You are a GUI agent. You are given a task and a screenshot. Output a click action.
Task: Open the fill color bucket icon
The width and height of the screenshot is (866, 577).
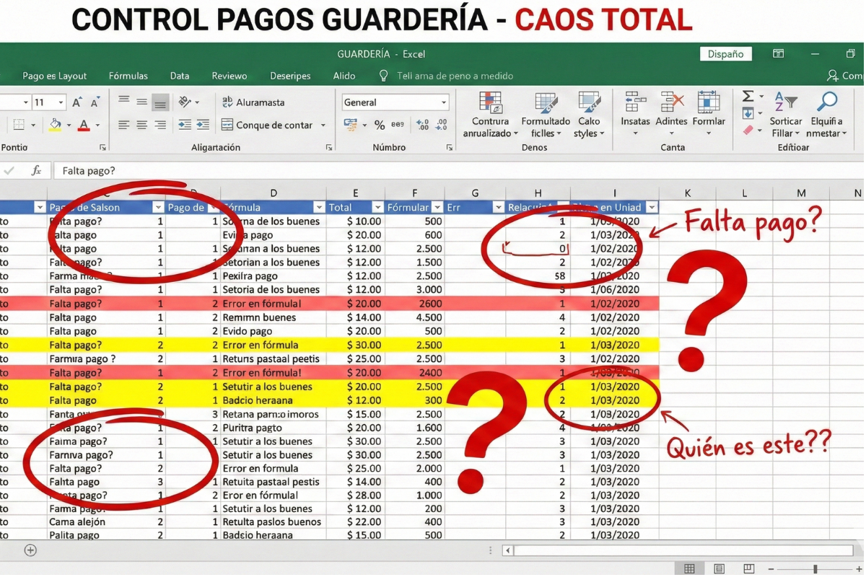coord(56,124)
